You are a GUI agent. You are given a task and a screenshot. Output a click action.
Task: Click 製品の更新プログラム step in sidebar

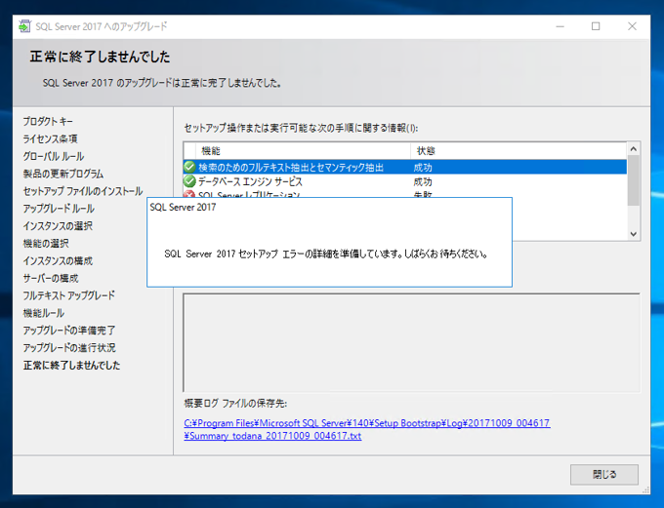point(63,174)
